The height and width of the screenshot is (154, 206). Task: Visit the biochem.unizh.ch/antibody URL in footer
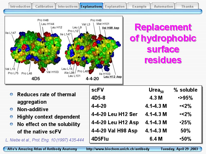[118, 149]
